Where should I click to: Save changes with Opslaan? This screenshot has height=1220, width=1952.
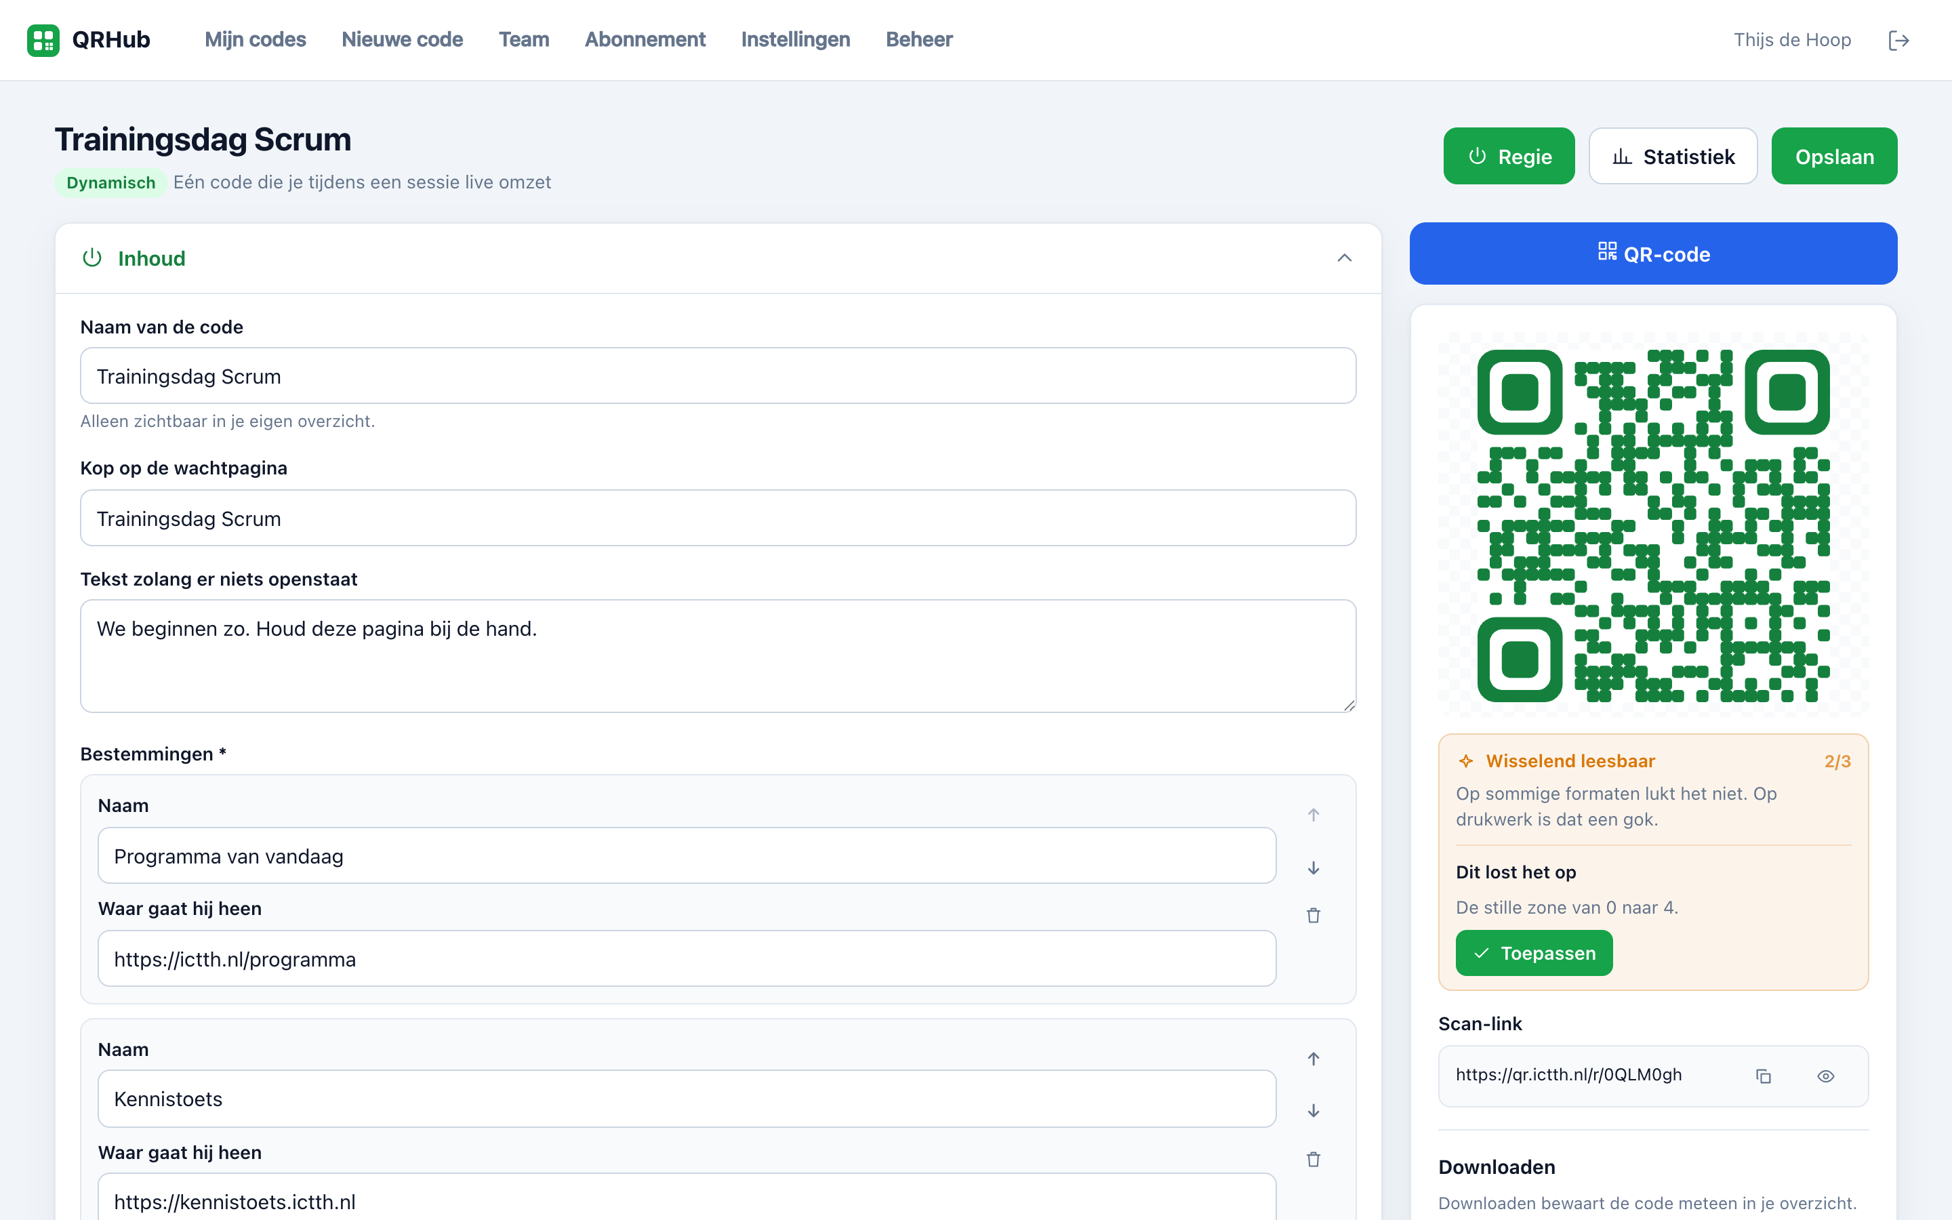pyautogui.click(x=1834, y=156)
